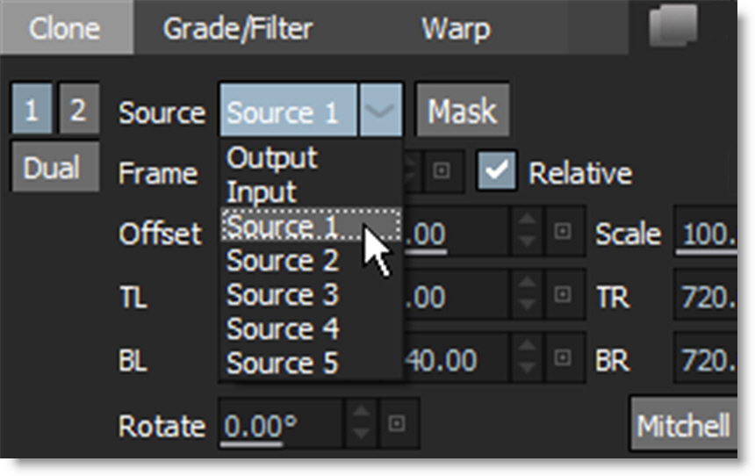Select clone preset 1 button

coord(32,111)
